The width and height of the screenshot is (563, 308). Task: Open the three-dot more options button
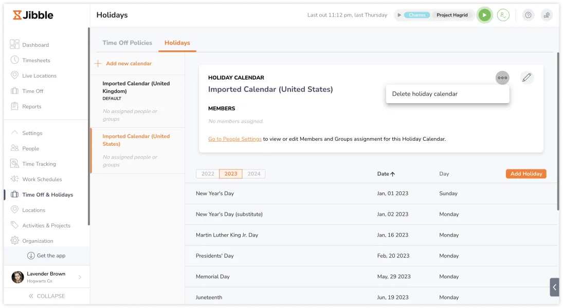502,78
